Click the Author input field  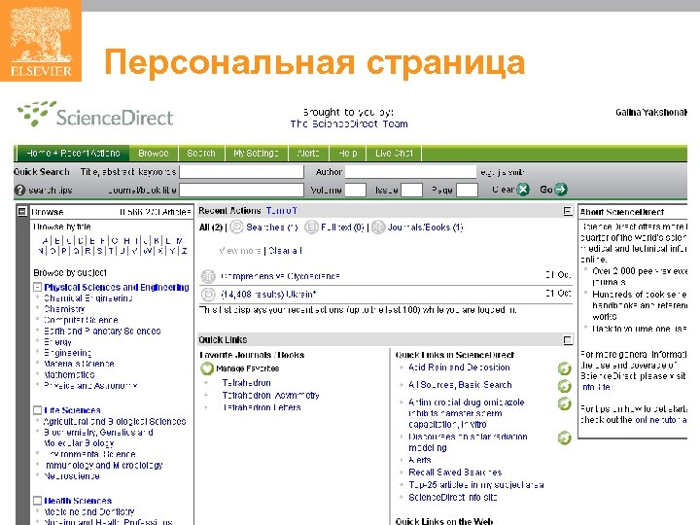click(x=410, y=172)
